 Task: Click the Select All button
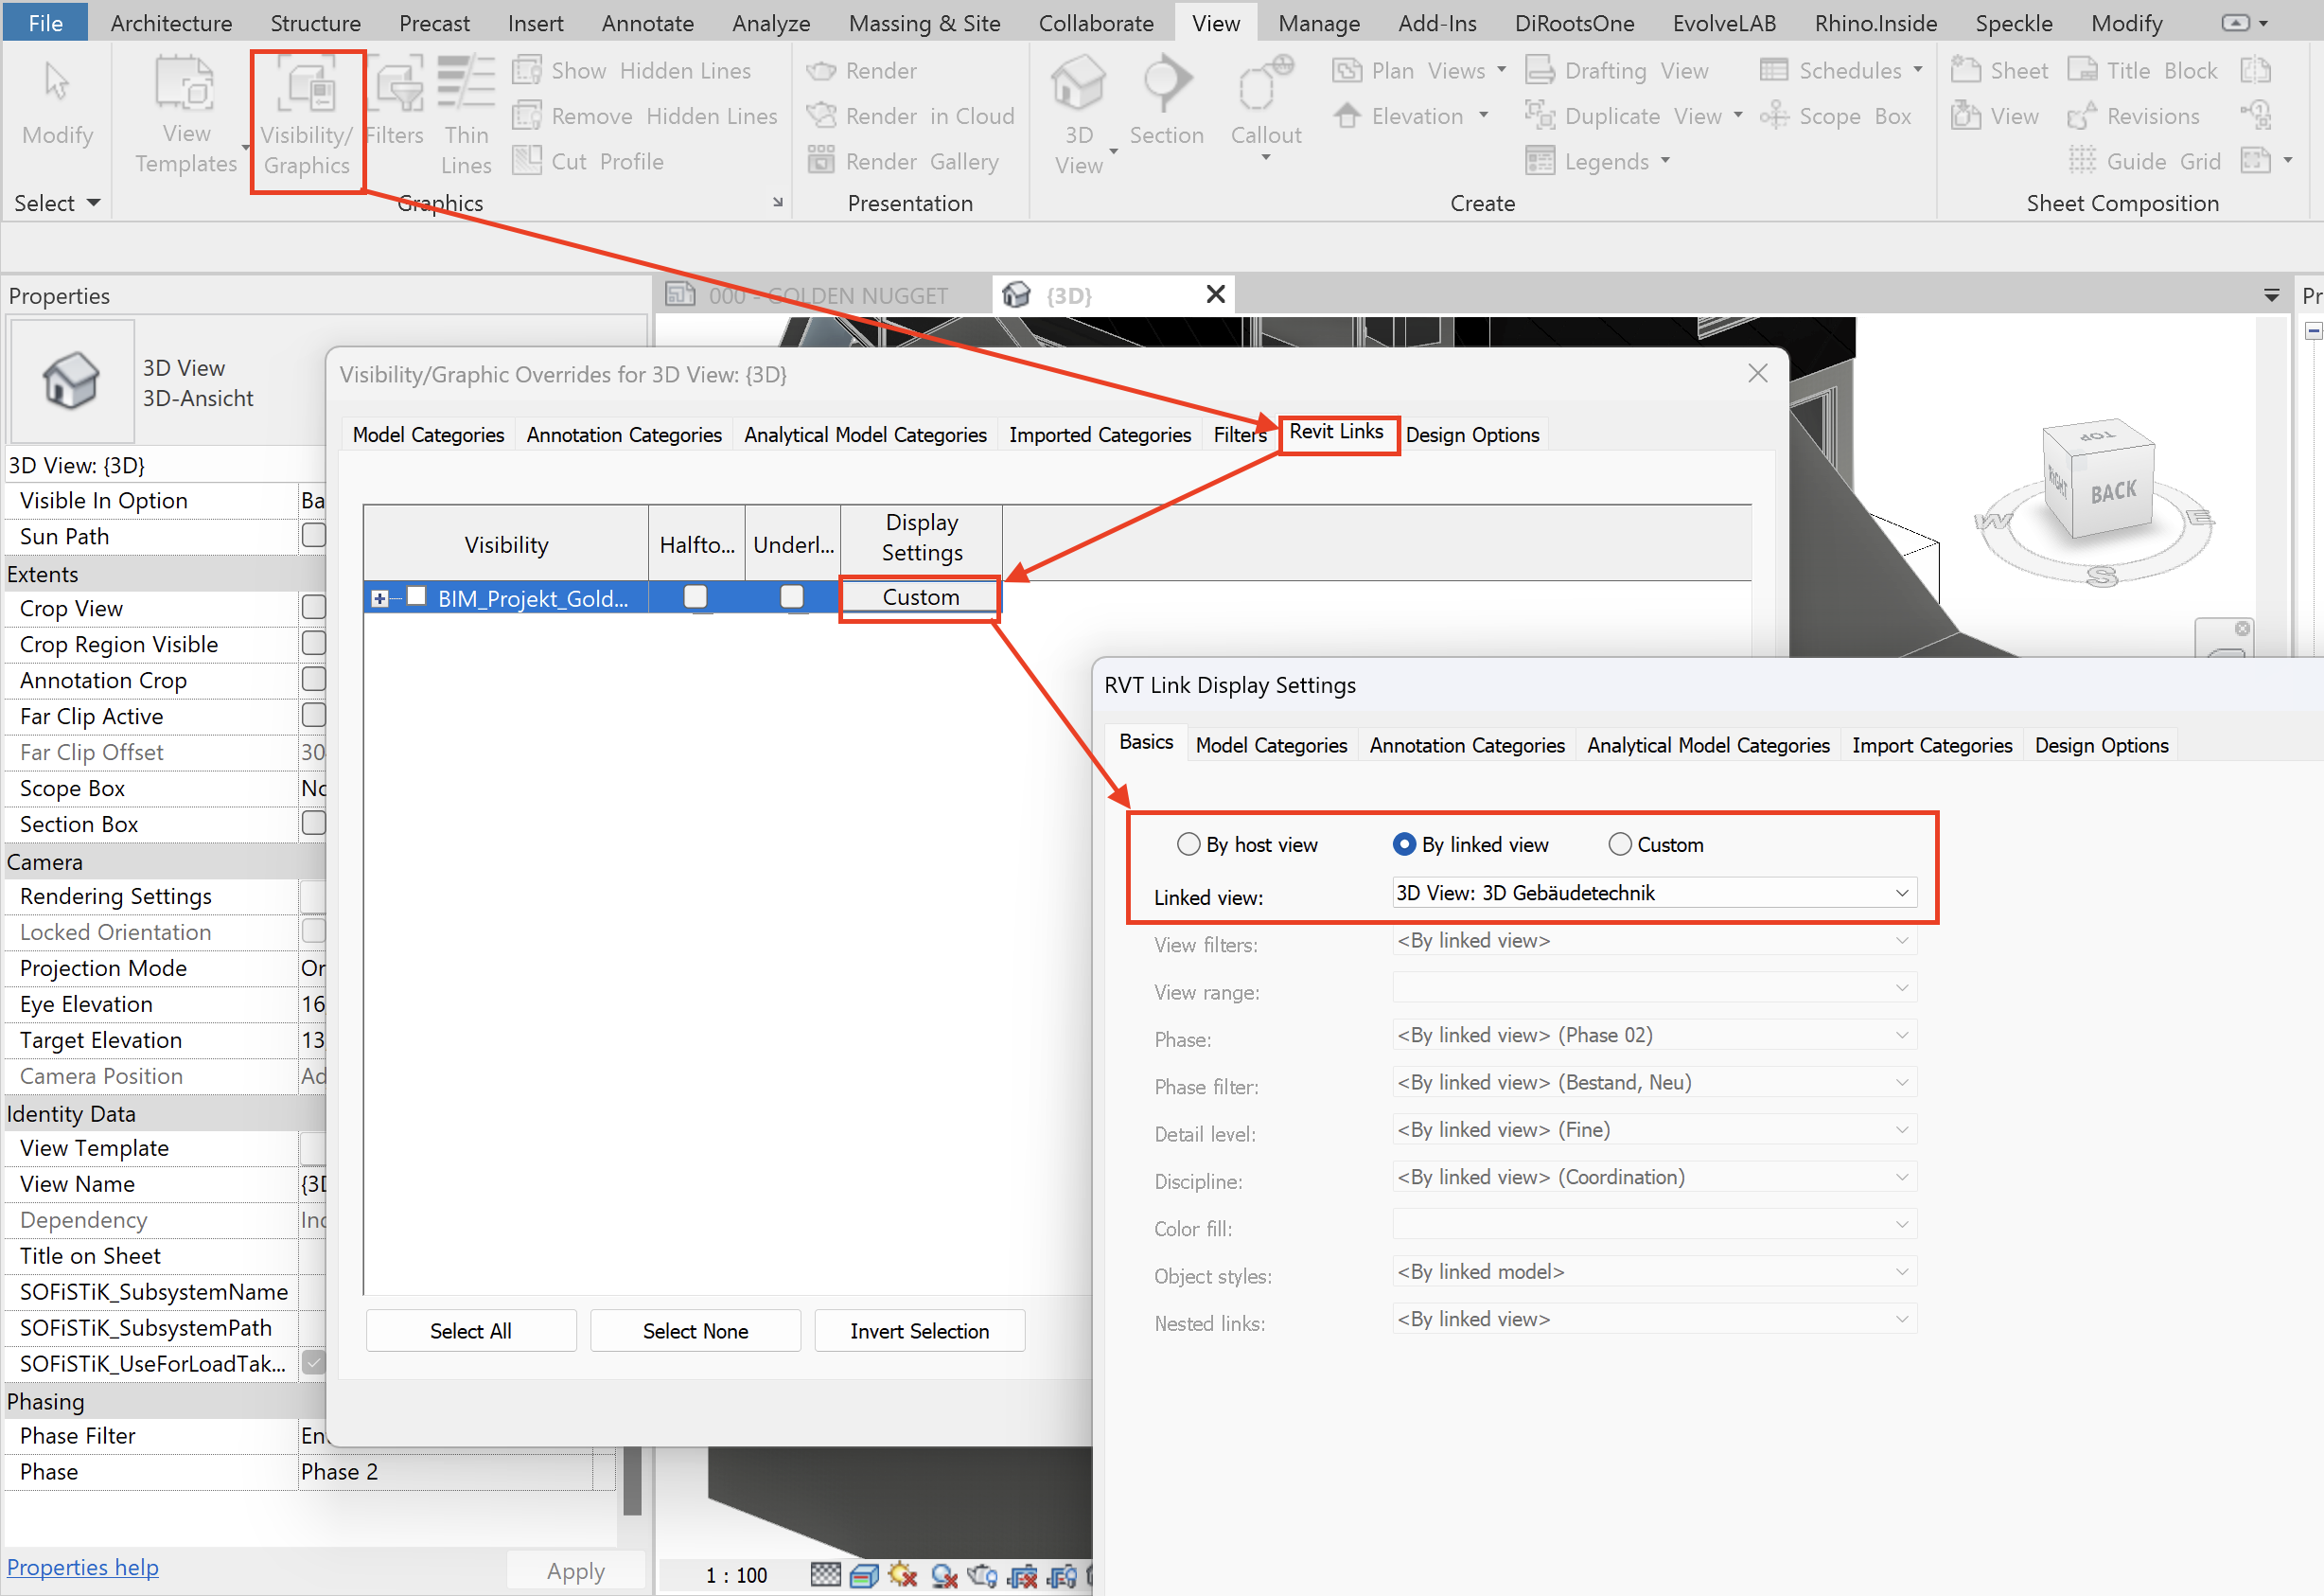click(470, 1331)
